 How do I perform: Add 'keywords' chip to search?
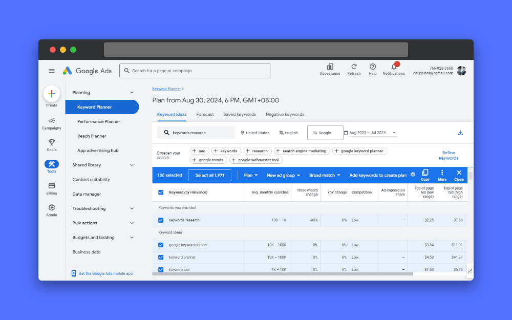[226, 151]
